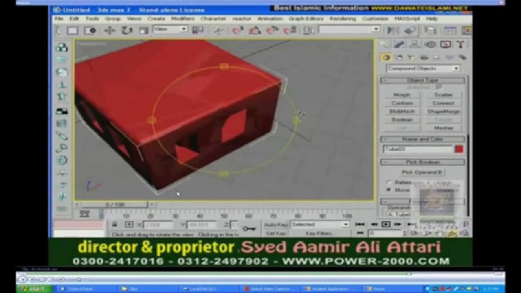Click the Align tool icon

click(411, 30)
